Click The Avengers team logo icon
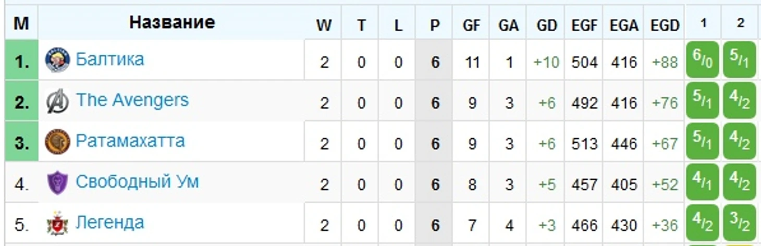This screenshot has height=246, width=761. point(57,101)
